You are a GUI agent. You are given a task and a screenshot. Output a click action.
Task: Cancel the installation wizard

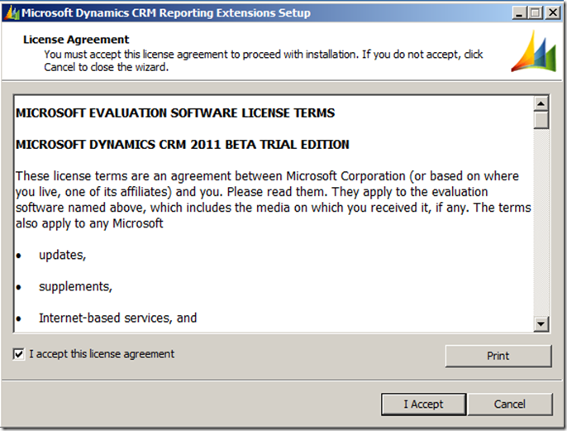(509, 404)
